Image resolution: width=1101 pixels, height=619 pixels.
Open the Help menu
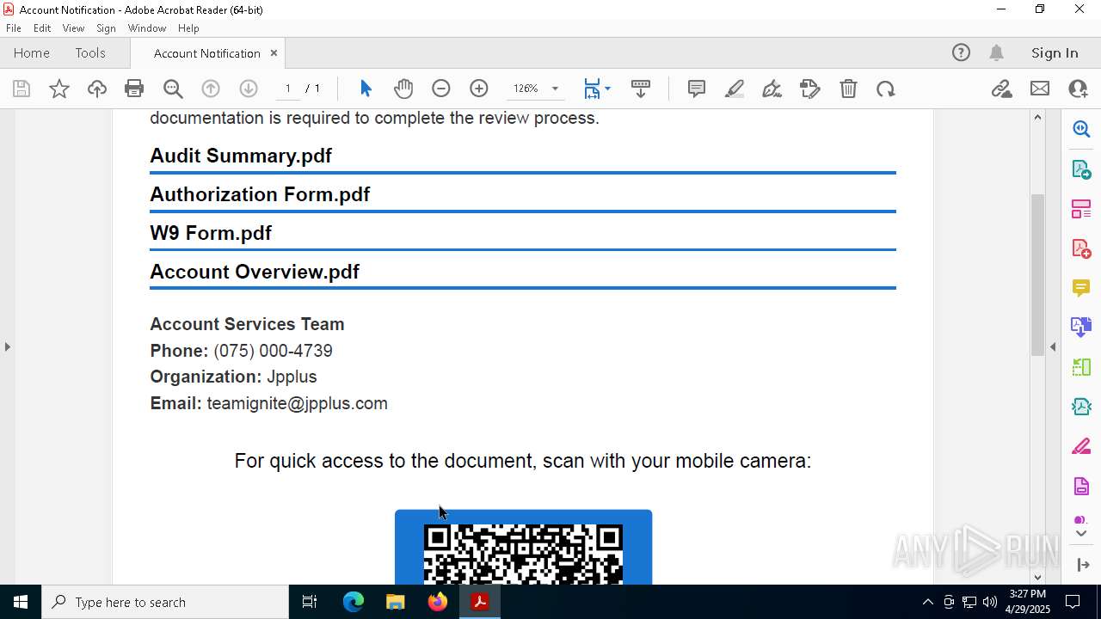pos(188,28)
